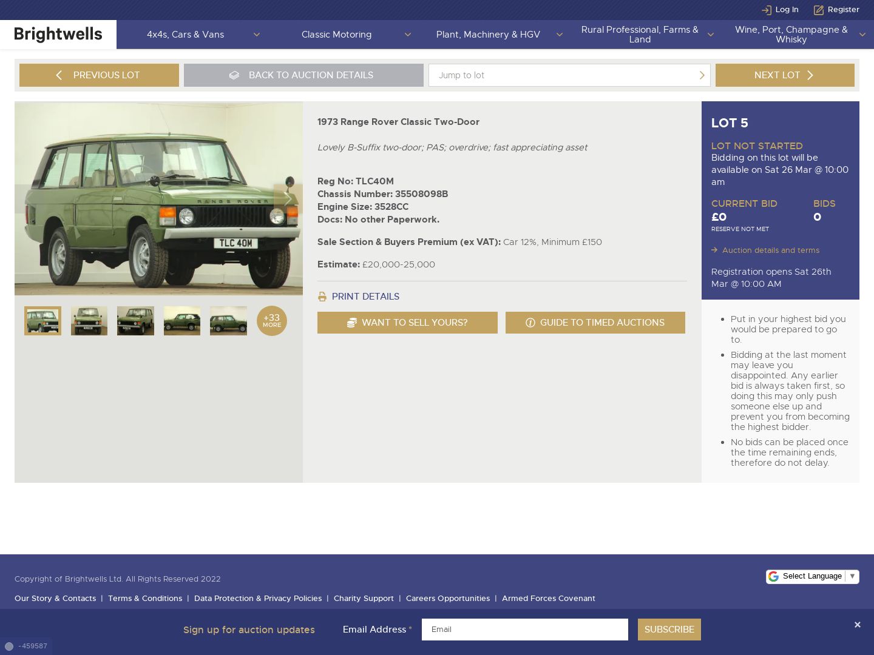This screenshot has height=655, width=874.
Task: Click the Brightwells logo
Action: 58,34
